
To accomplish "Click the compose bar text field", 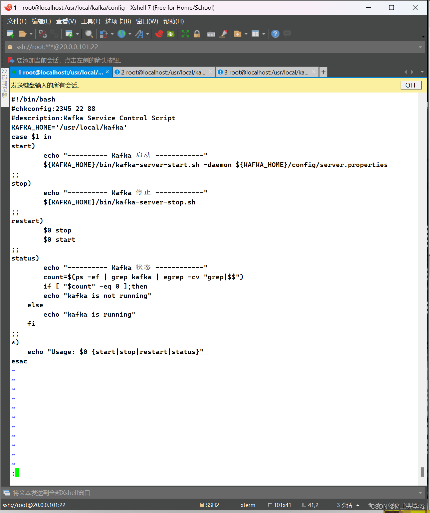I will (x=214, y=493).
